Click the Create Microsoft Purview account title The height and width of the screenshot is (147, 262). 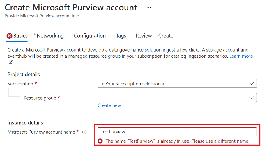71,8
